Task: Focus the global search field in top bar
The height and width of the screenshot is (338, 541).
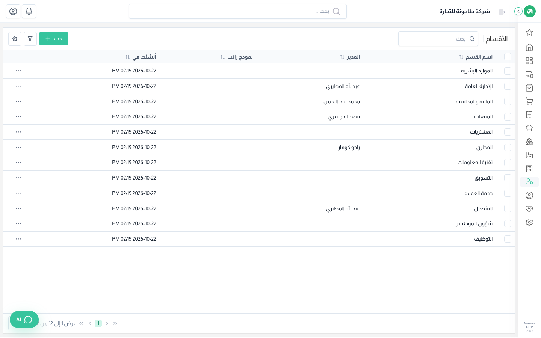Action: 238,11
